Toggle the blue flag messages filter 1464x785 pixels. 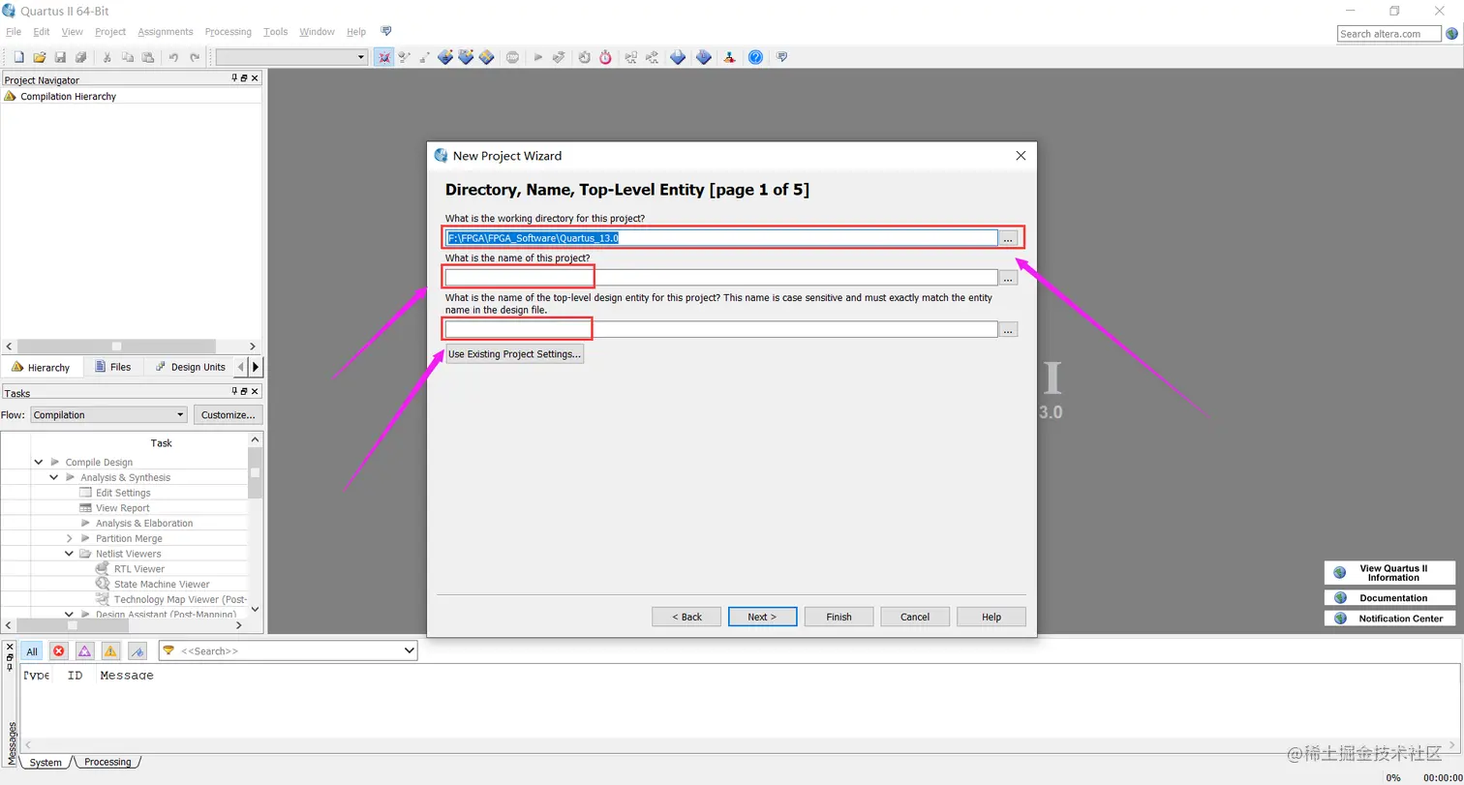click(x=137, y=651)
